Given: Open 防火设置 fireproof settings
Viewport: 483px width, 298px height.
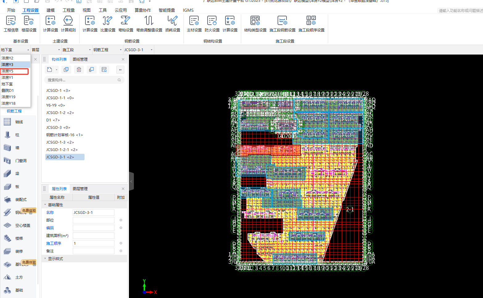Looking at the screenshot, I should 212,24.
